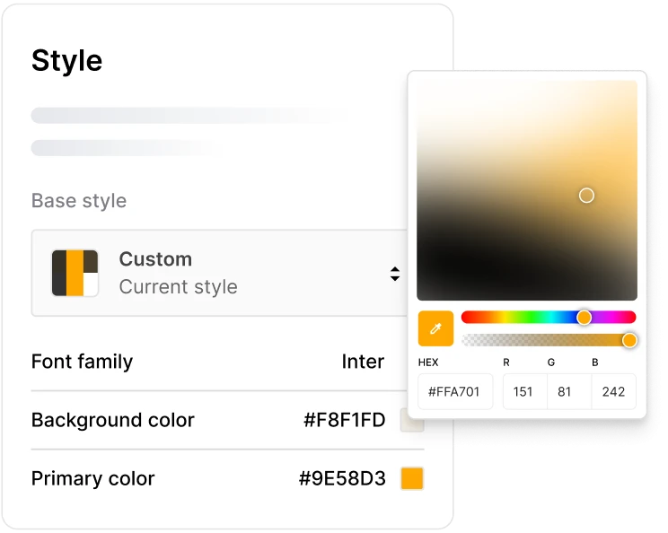The height and width of the screenshot is (533, 668).
Task: Open the Inter font family selector
Action: pyautogui.click(x=363, y=362)
